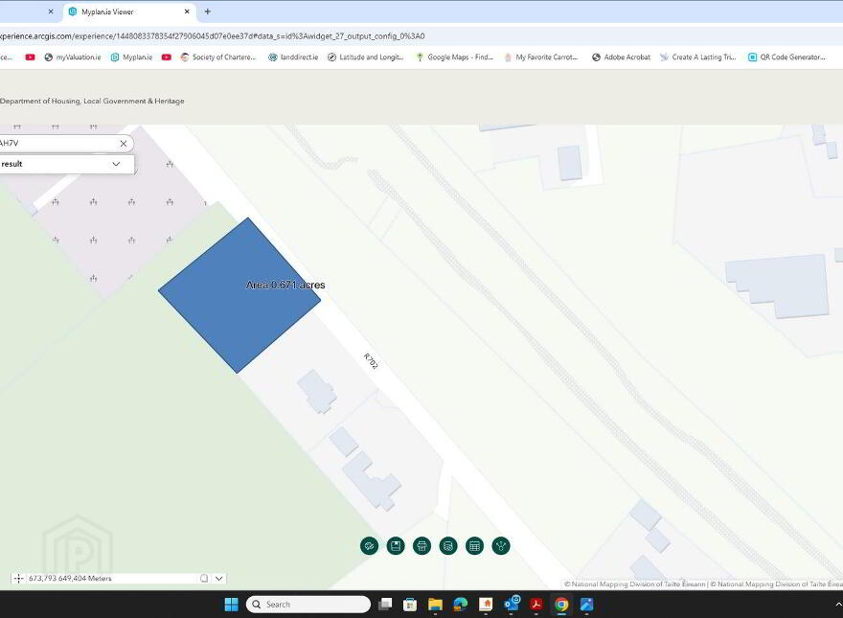Screen dimensions: 843x618
Task: Open File Explorer from the taskbar
Action: 436,605
